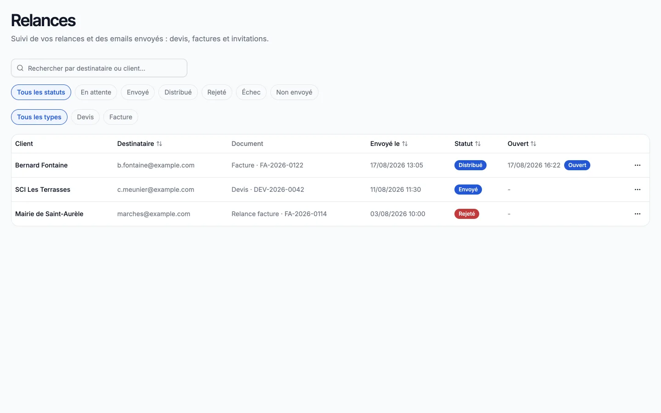The height and width of the screenshot is (413, 661).
Task: Filter by 'Échec' status
Action: coord(251,92)
